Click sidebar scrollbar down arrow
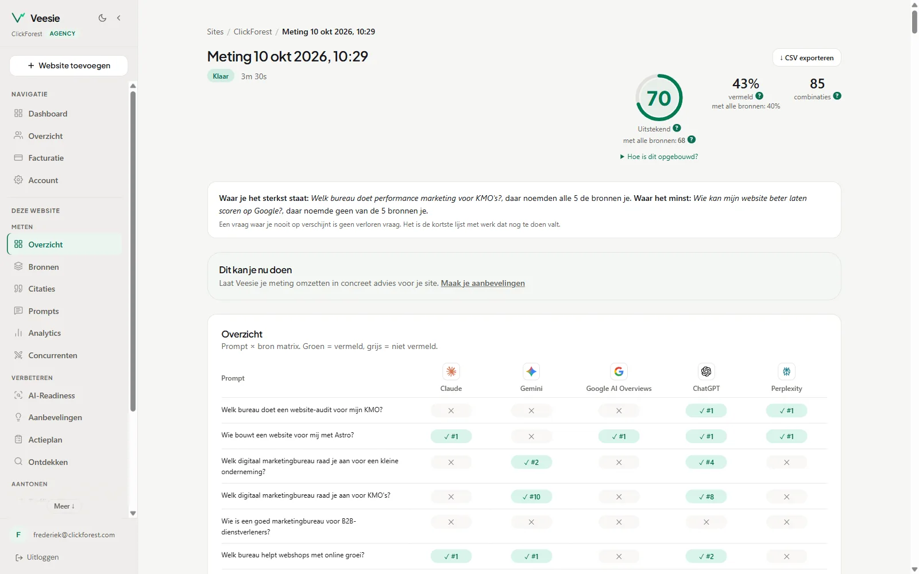Screen dimensions: 919x574 pos(133,514)
